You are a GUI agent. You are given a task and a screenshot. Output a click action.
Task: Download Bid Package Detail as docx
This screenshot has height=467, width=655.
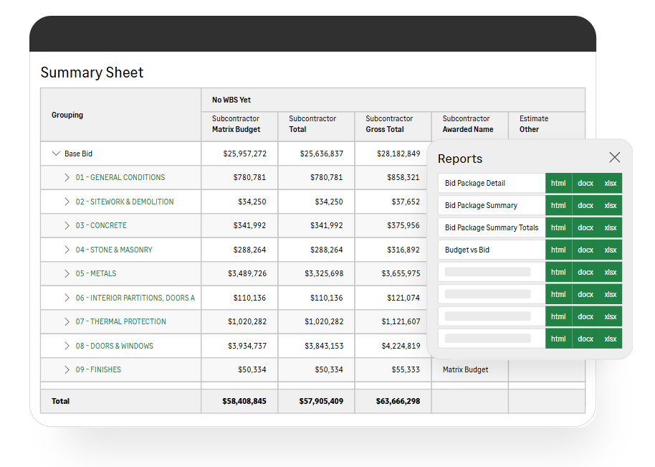585,183
